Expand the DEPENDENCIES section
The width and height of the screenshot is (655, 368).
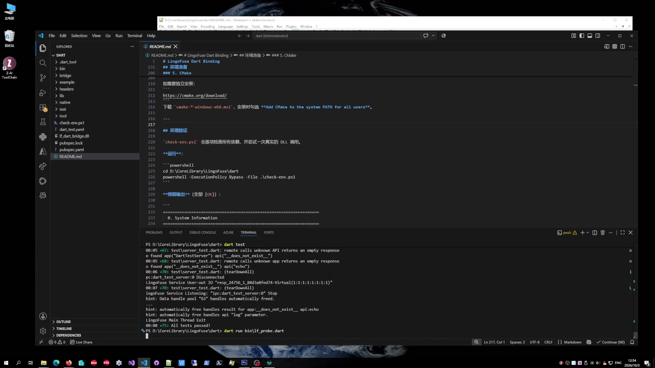click(x=69, y=335)
